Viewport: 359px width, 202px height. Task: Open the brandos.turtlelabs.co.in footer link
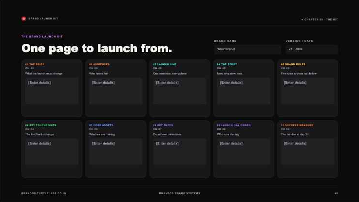click(x=44, y=194)
